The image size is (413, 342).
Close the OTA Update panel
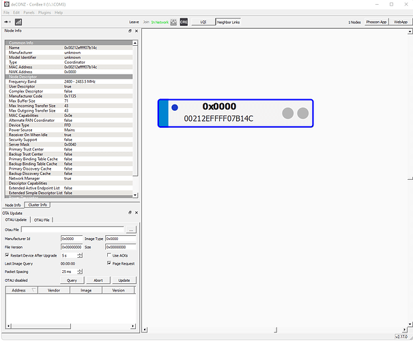[136, 213]
